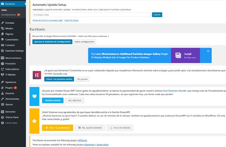Click the Subscriptions refresh icon
Image resolution: width=226 pixels, height=147 pixels.
pos(2,69)
